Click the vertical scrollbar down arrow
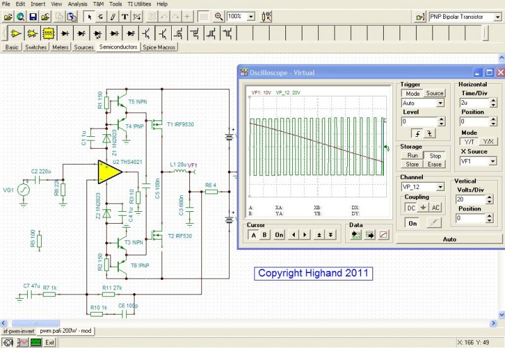The height and width of the screenshot is (348, 505). pyautogui.click(x=501, y=315)
